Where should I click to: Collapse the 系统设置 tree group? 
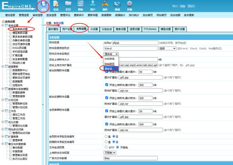pyautogui.click(x=3, y=25)
